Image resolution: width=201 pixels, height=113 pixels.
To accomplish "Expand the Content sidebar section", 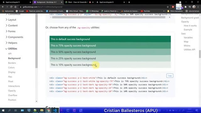I will click(x=12, y=25).
